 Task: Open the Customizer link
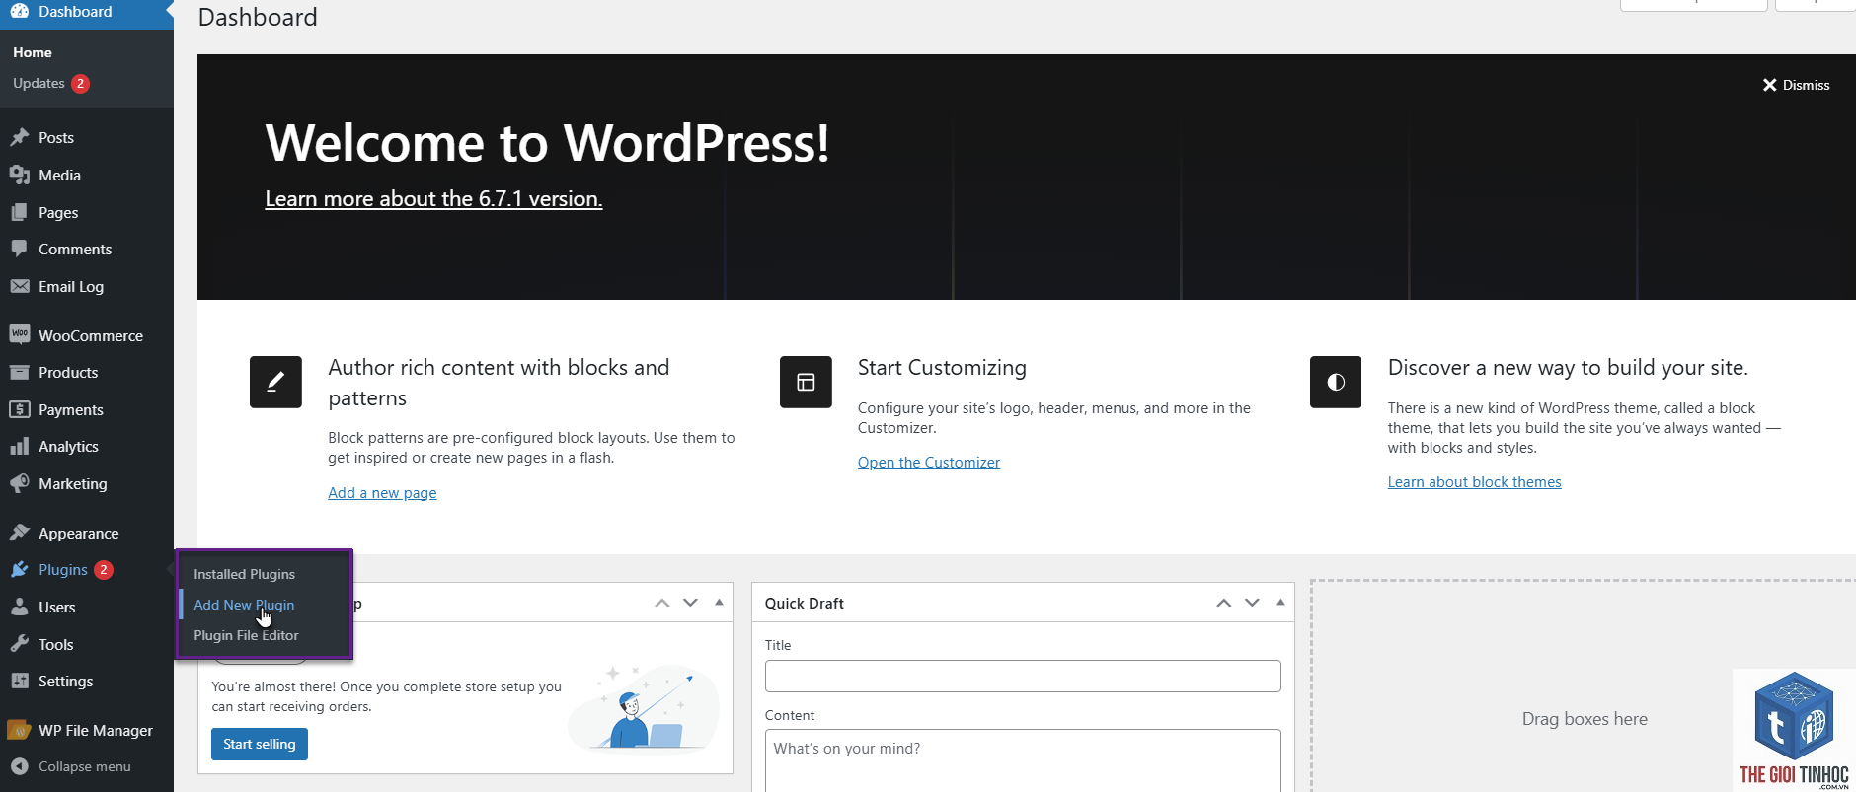[x=929, y=463]
